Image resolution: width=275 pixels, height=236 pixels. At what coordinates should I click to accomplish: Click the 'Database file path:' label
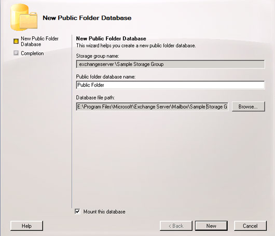click(95, 98)
